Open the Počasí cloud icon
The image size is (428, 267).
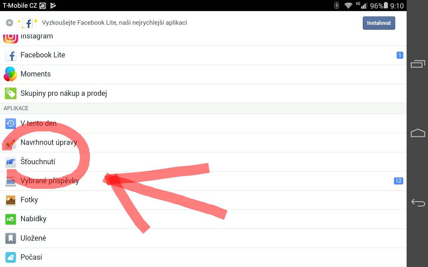11,257
